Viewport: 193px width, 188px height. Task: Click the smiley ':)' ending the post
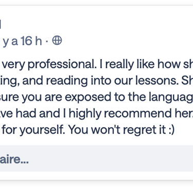point(170,130)
